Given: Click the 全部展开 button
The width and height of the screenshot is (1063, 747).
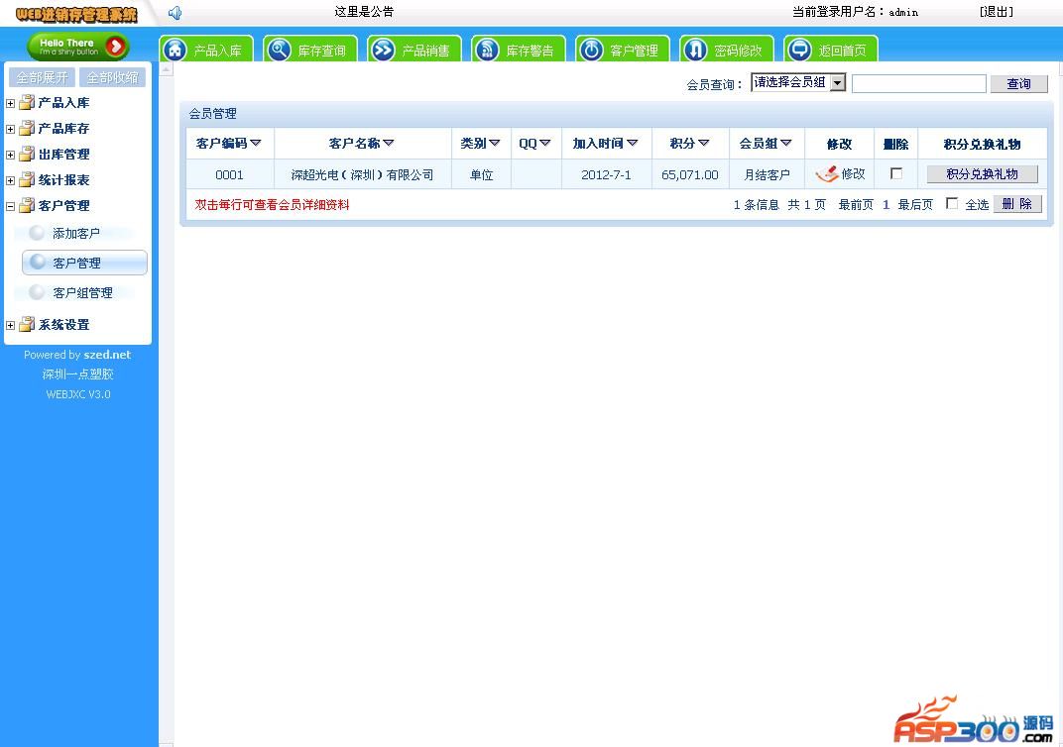Looking at the screenshot, I should point(42,78).
